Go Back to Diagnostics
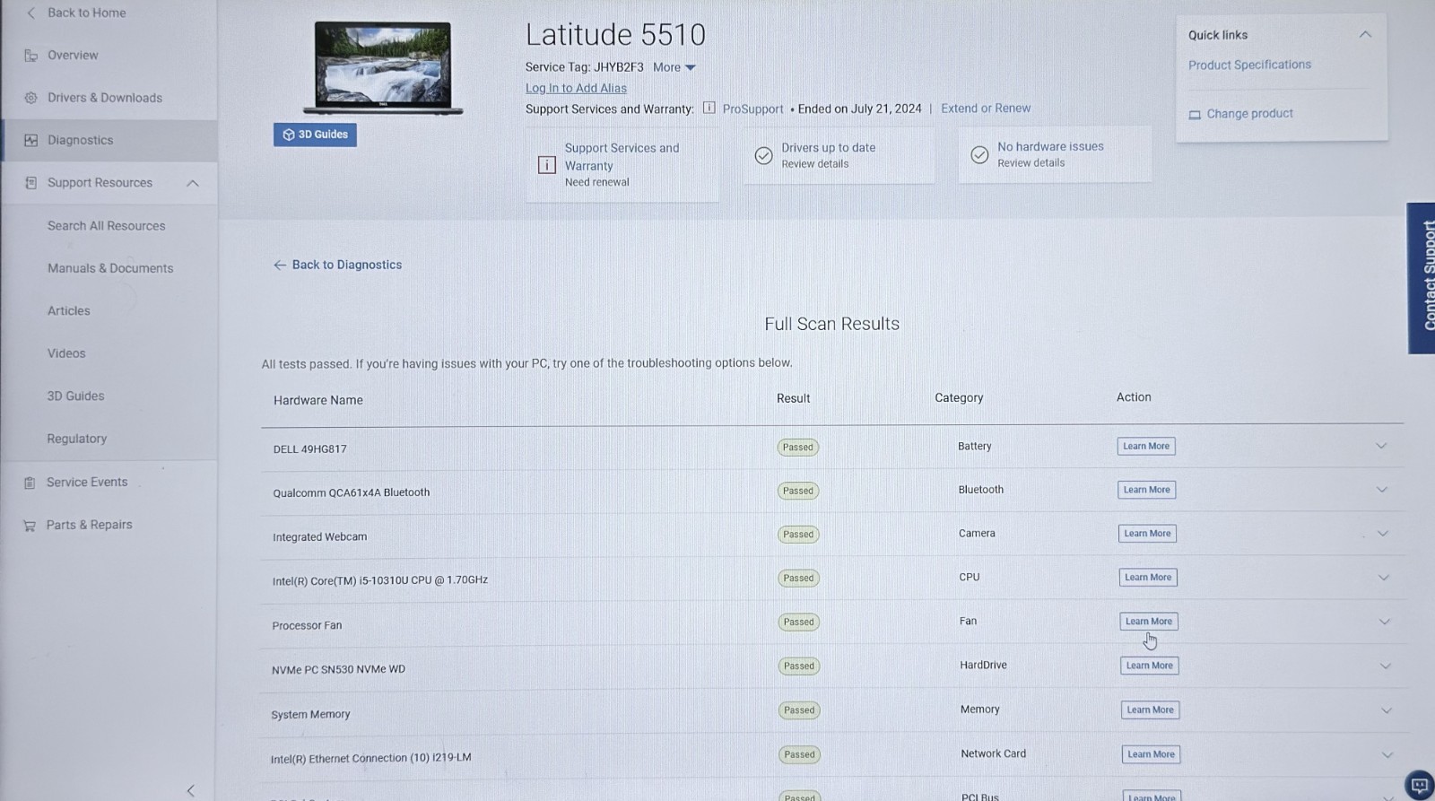Viewport: 1435px width, 801px height. pos(337,265)
